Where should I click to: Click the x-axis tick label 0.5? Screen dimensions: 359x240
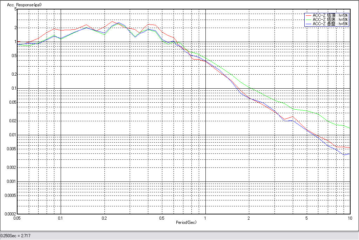[162, 218]
